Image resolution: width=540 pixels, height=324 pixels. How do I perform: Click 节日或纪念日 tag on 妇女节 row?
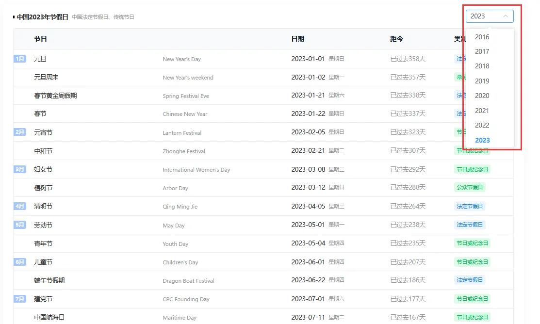click(472, 169)
